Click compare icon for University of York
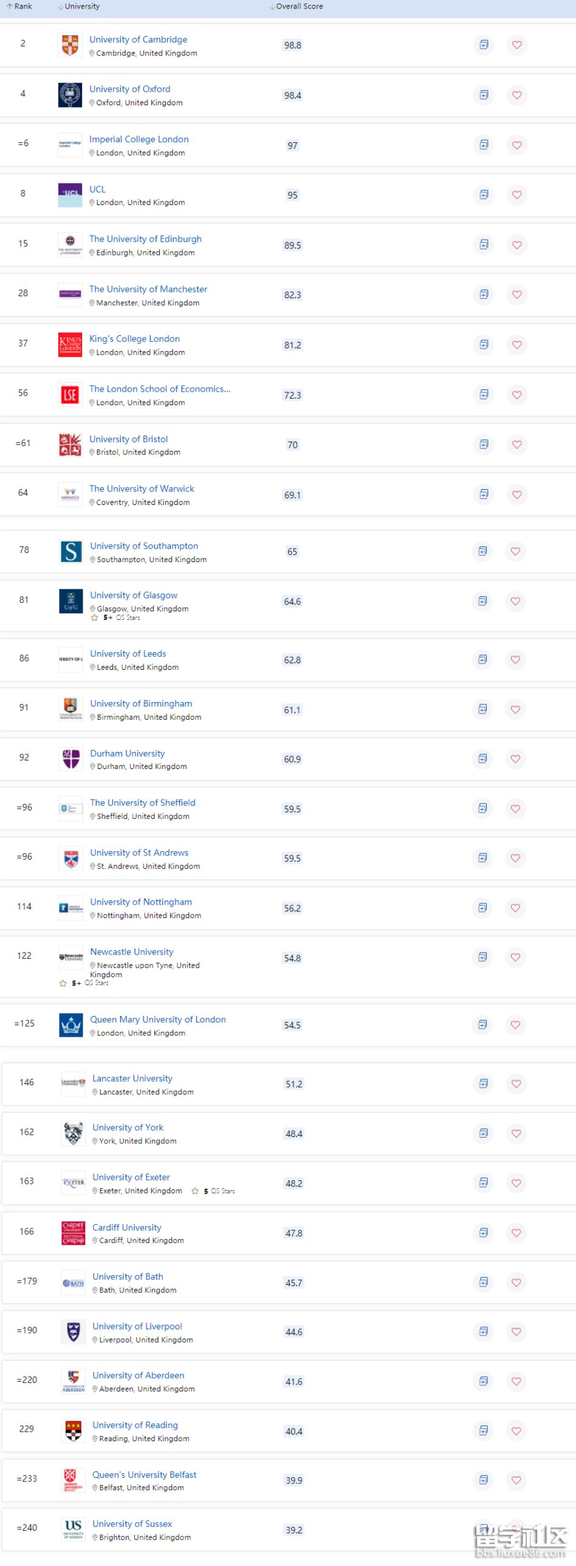This screenshot has height=1566, width=576. click(484, 1133)
